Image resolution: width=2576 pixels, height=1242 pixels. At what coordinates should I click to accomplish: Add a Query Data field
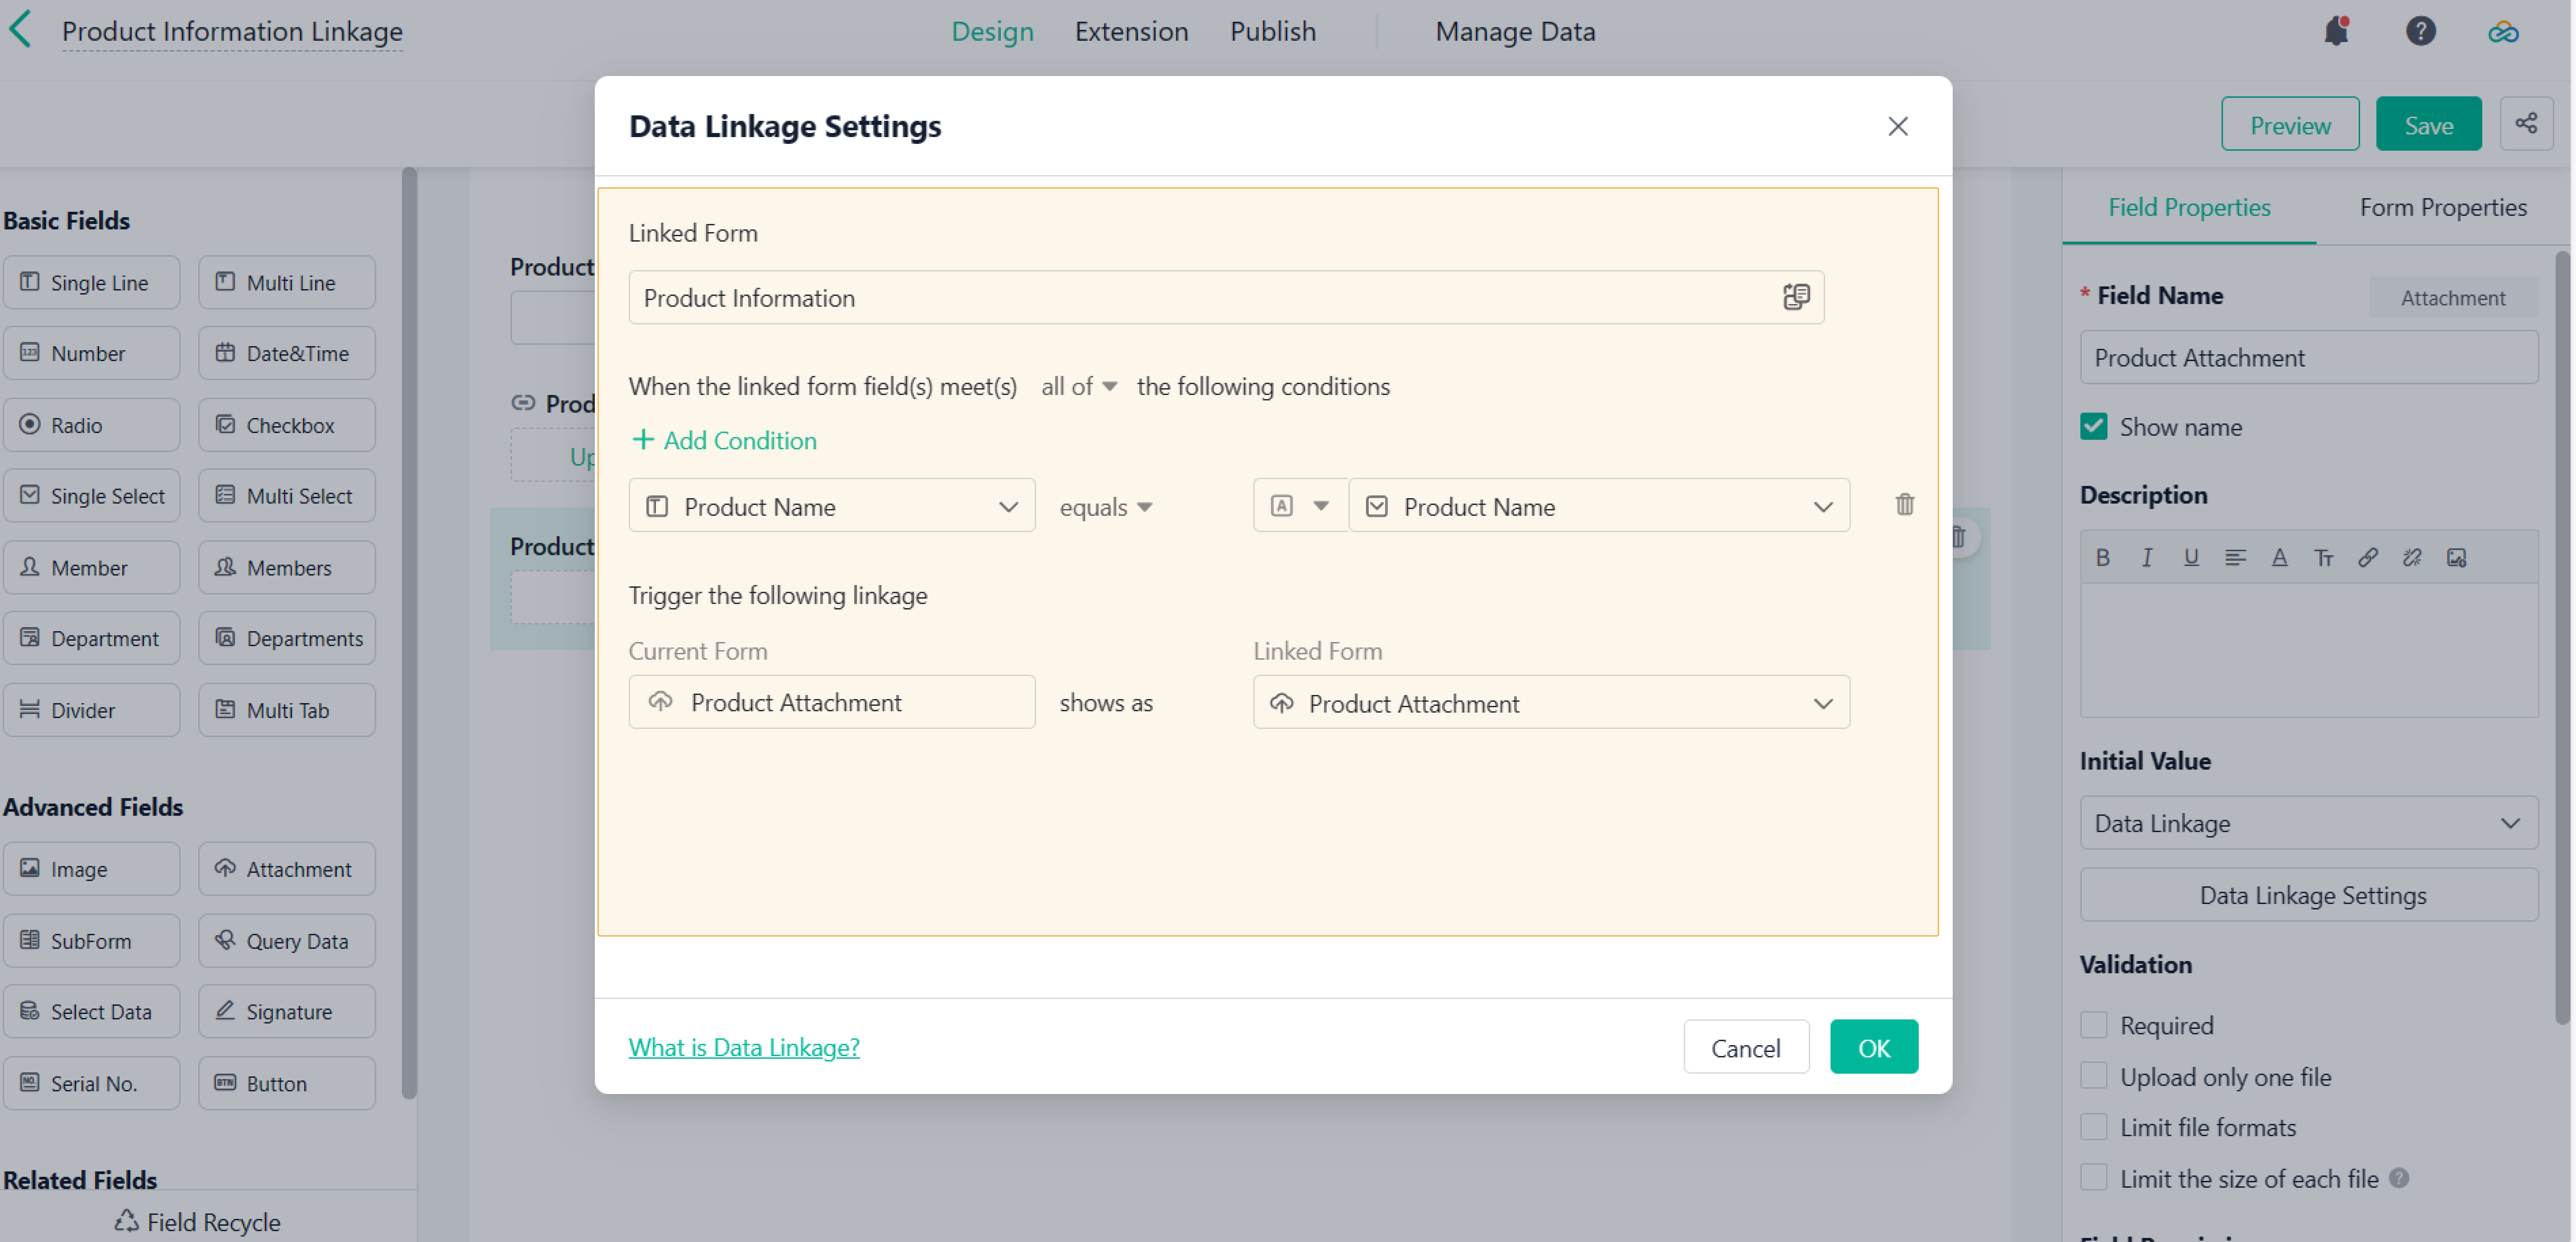(287, 940)
